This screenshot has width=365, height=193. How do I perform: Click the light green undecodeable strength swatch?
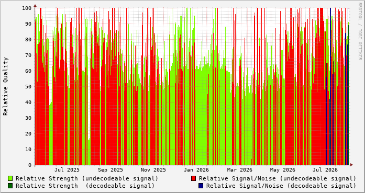tap(10, 178)
